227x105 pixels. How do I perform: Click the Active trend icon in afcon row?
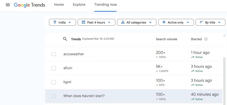point(193,71)
